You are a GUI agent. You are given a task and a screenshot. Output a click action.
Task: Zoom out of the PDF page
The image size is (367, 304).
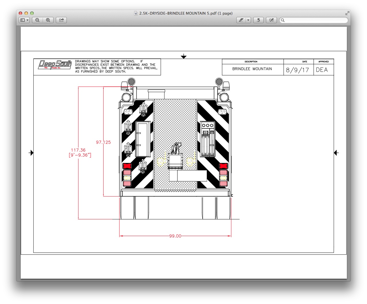pos(37,20)
